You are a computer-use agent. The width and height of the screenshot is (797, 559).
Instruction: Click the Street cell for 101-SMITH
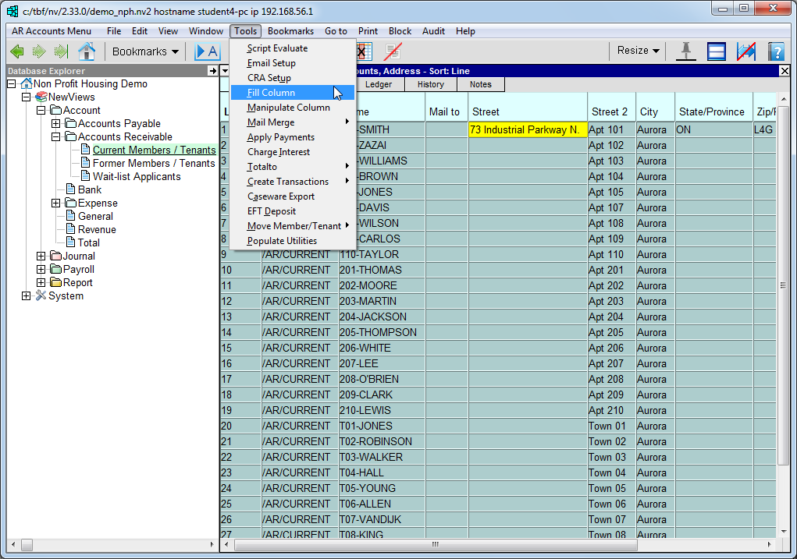coord(528,129)
